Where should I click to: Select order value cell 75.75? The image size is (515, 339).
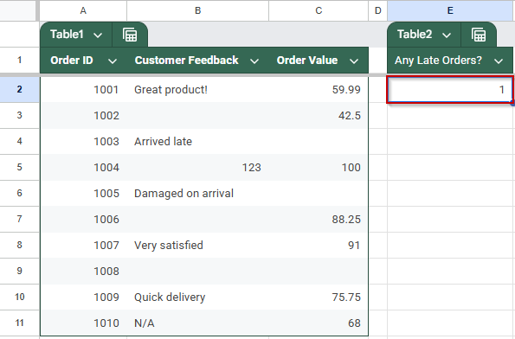319,297
